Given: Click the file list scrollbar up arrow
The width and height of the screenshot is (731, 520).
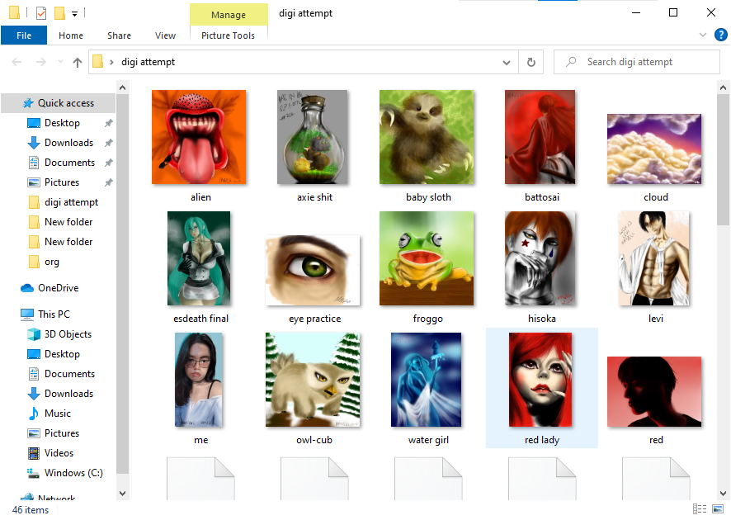Looking at the screenshot, I should 723,87.
